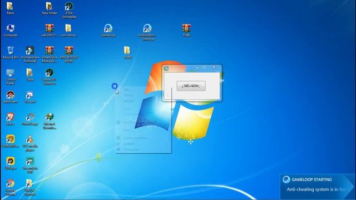Open the Ratre folder icon
The image size is (356, 200).
tap(10, 8)
